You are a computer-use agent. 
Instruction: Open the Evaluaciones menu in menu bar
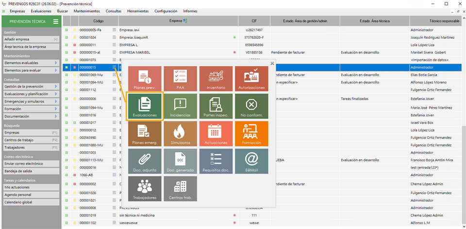point(41,11)
